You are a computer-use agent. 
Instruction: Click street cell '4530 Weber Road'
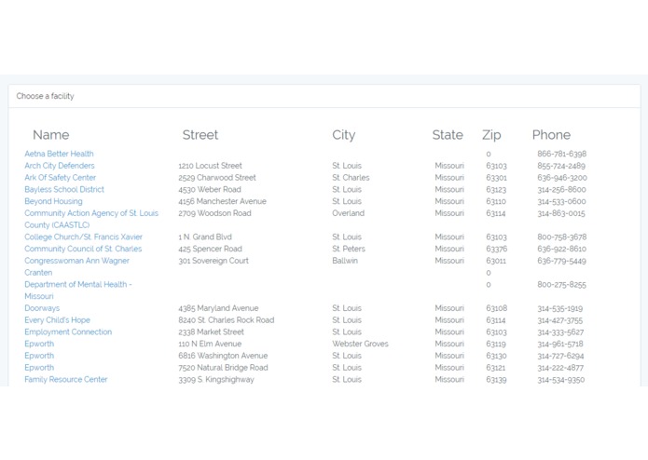pos(210,190)
